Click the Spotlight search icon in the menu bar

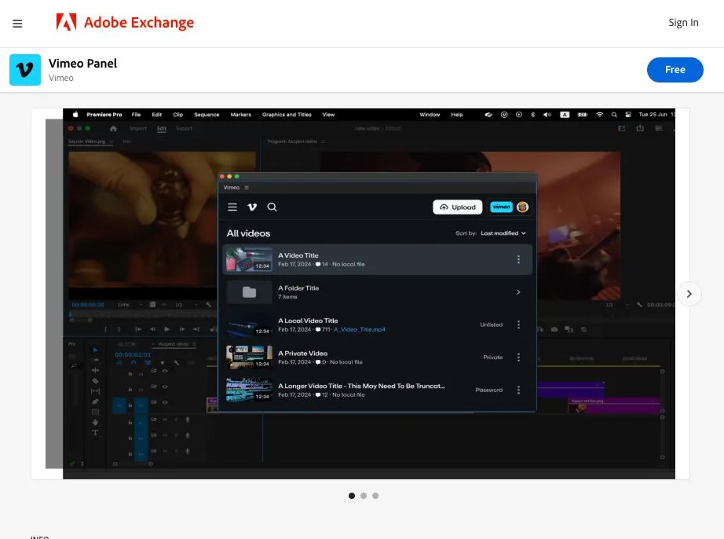click(614, 115)
